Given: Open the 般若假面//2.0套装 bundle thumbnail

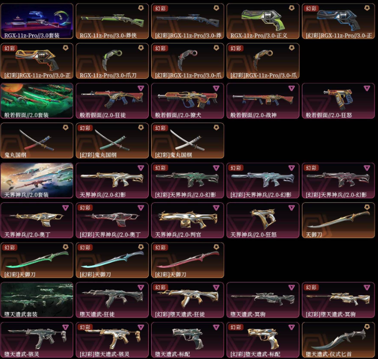Looking at the screenshot, I should pyautogui.click(x=37, y=101).
